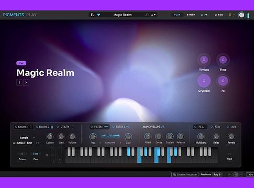Like the preset with the heart icon
Viewport: 254px width, 188px height.
point(98,15)
